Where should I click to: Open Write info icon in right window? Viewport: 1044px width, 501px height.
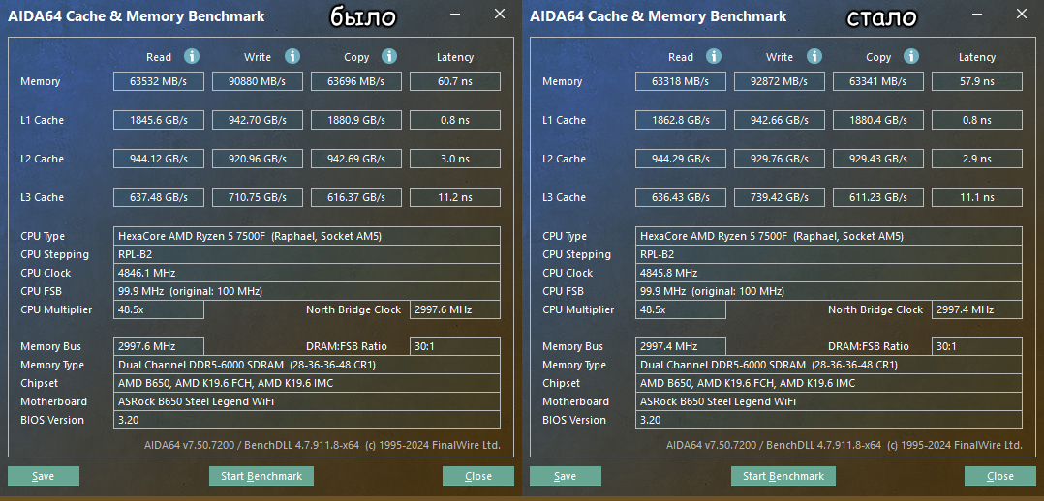814,56
